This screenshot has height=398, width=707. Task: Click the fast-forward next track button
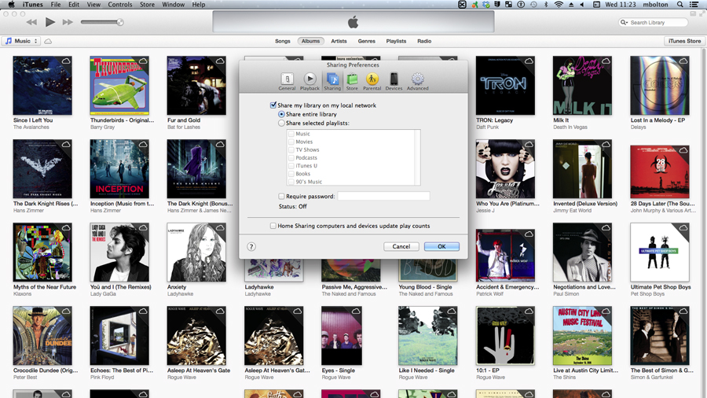(68, 22)
